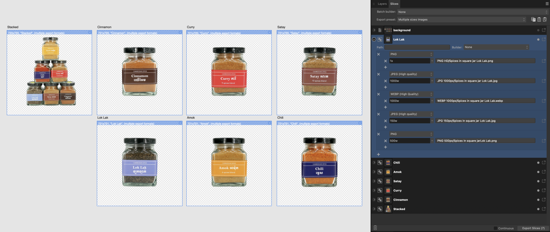Switch to the Layers tab
This screenshot has height=232, width=550.
click(382, 4)
